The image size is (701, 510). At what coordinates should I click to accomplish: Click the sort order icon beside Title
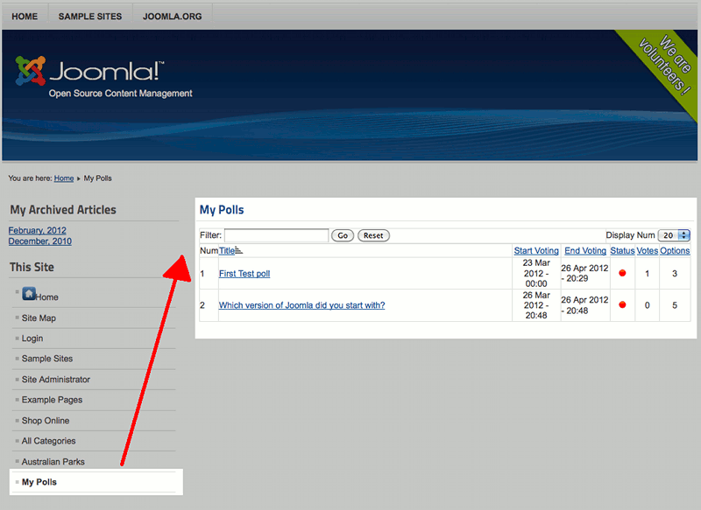tap(238, 251)
